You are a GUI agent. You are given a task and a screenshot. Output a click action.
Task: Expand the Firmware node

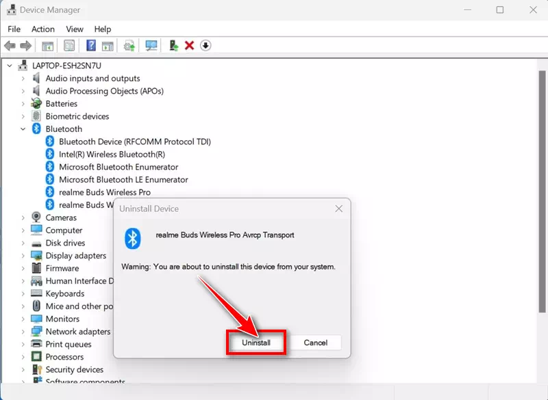[23, 268]
